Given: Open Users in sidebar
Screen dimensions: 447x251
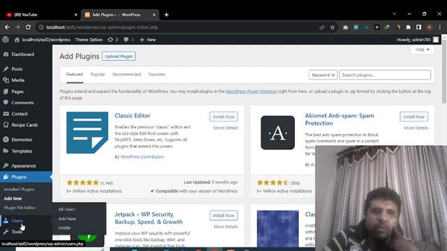Looking at the screenshot, I should click(17, 220).
